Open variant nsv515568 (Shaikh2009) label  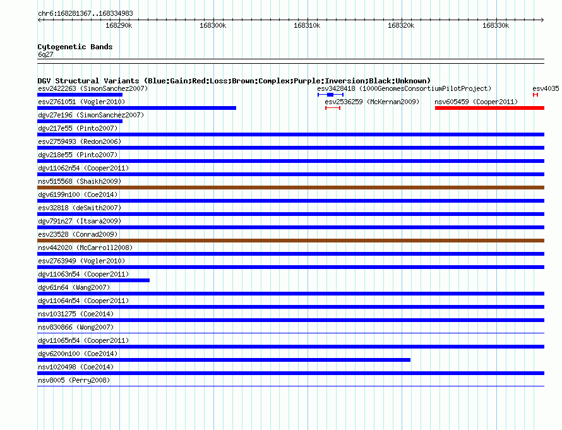(x=80, y=181)
